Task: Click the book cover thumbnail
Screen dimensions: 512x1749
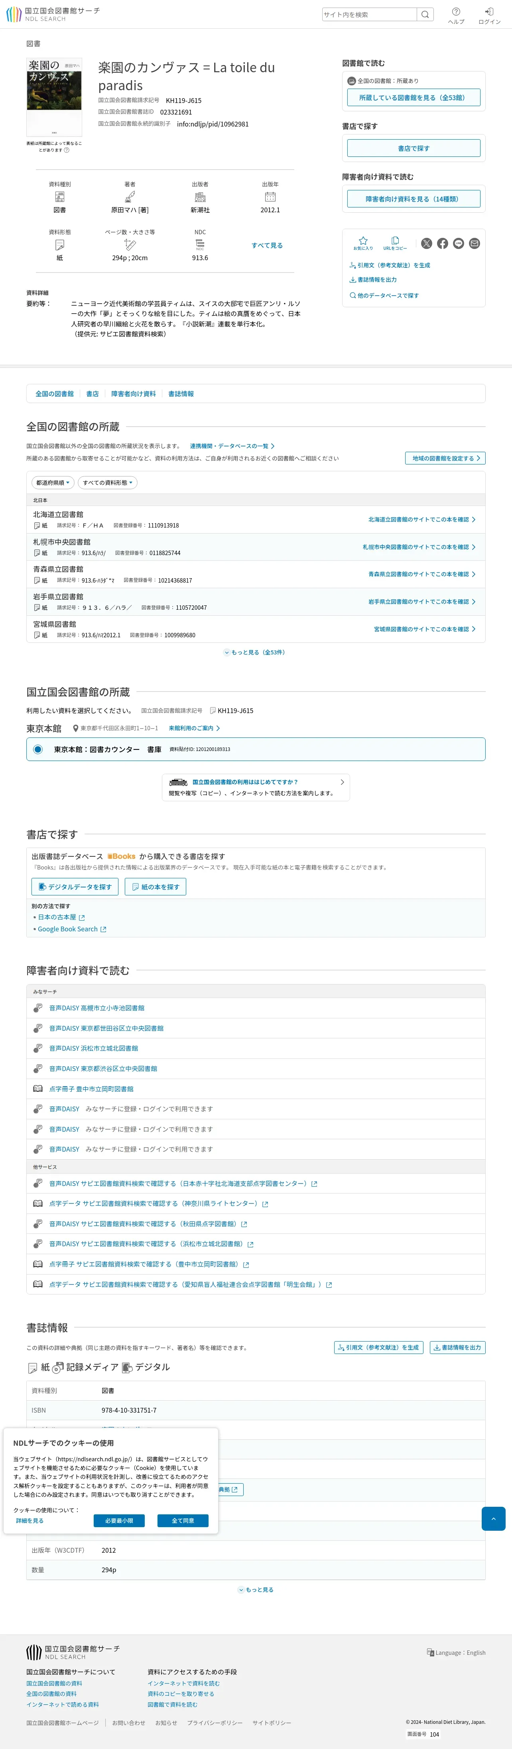Action: (54, 97)
